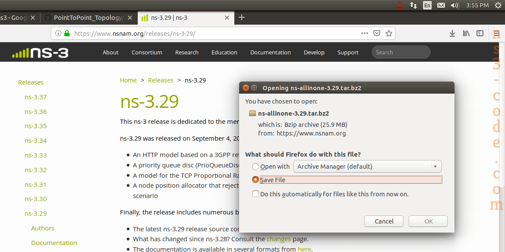Open the page actions three-dot menu
505x252 pixels.
coord(365,33)
